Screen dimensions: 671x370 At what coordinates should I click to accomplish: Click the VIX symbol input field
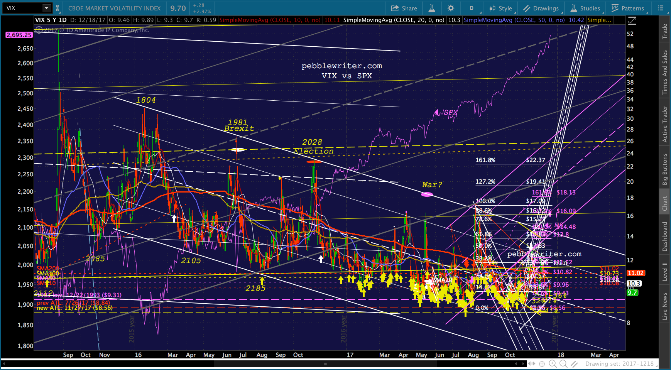pos(22,8)
